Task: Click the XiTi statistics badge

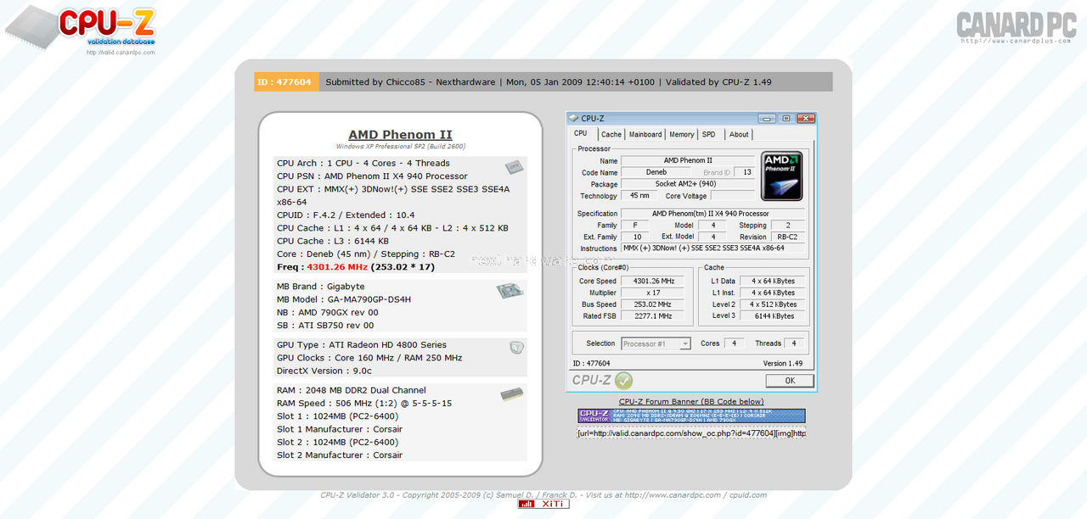Action: (x=543, y=504)
